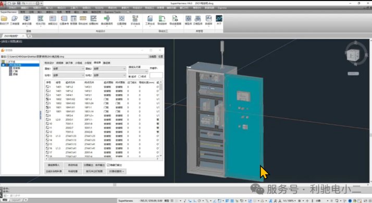Click the keyword input field
Screen dimensions: 372x203
point(156,75)
